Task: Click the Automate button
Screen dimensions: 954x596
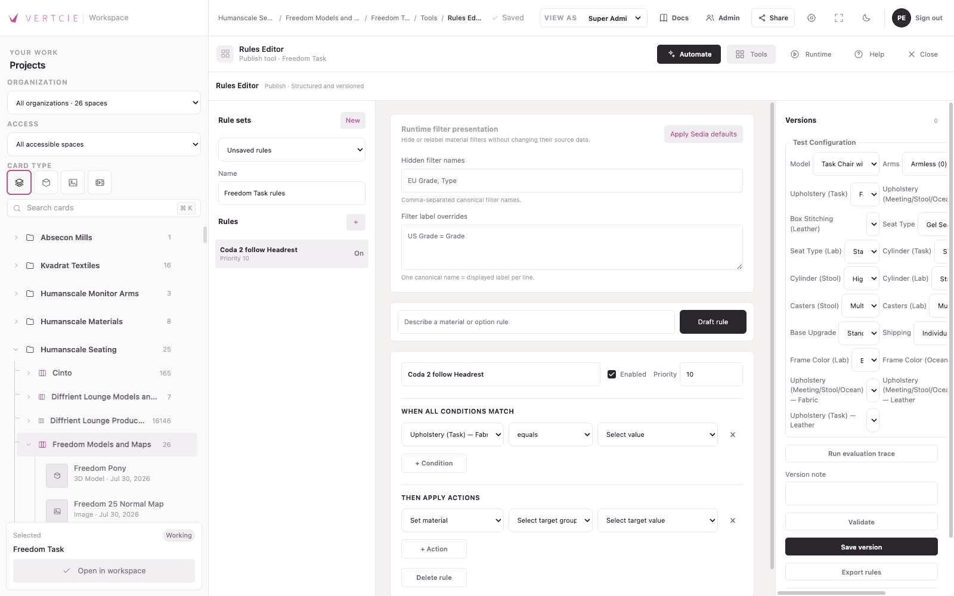Action: point(689,54)
